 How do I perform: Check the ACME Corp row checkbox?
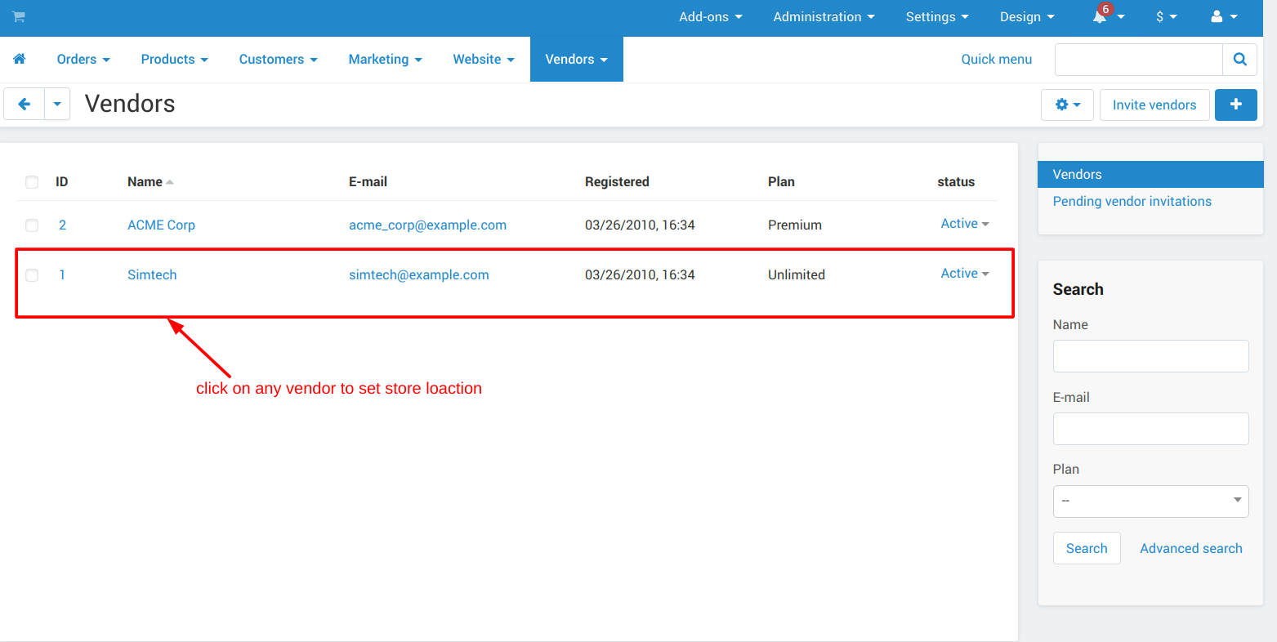pyautogui.click(x=32, y=225)
